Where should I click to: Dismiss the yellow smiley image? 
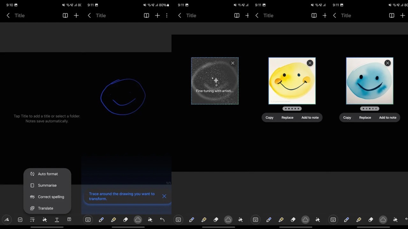(310, 63)
